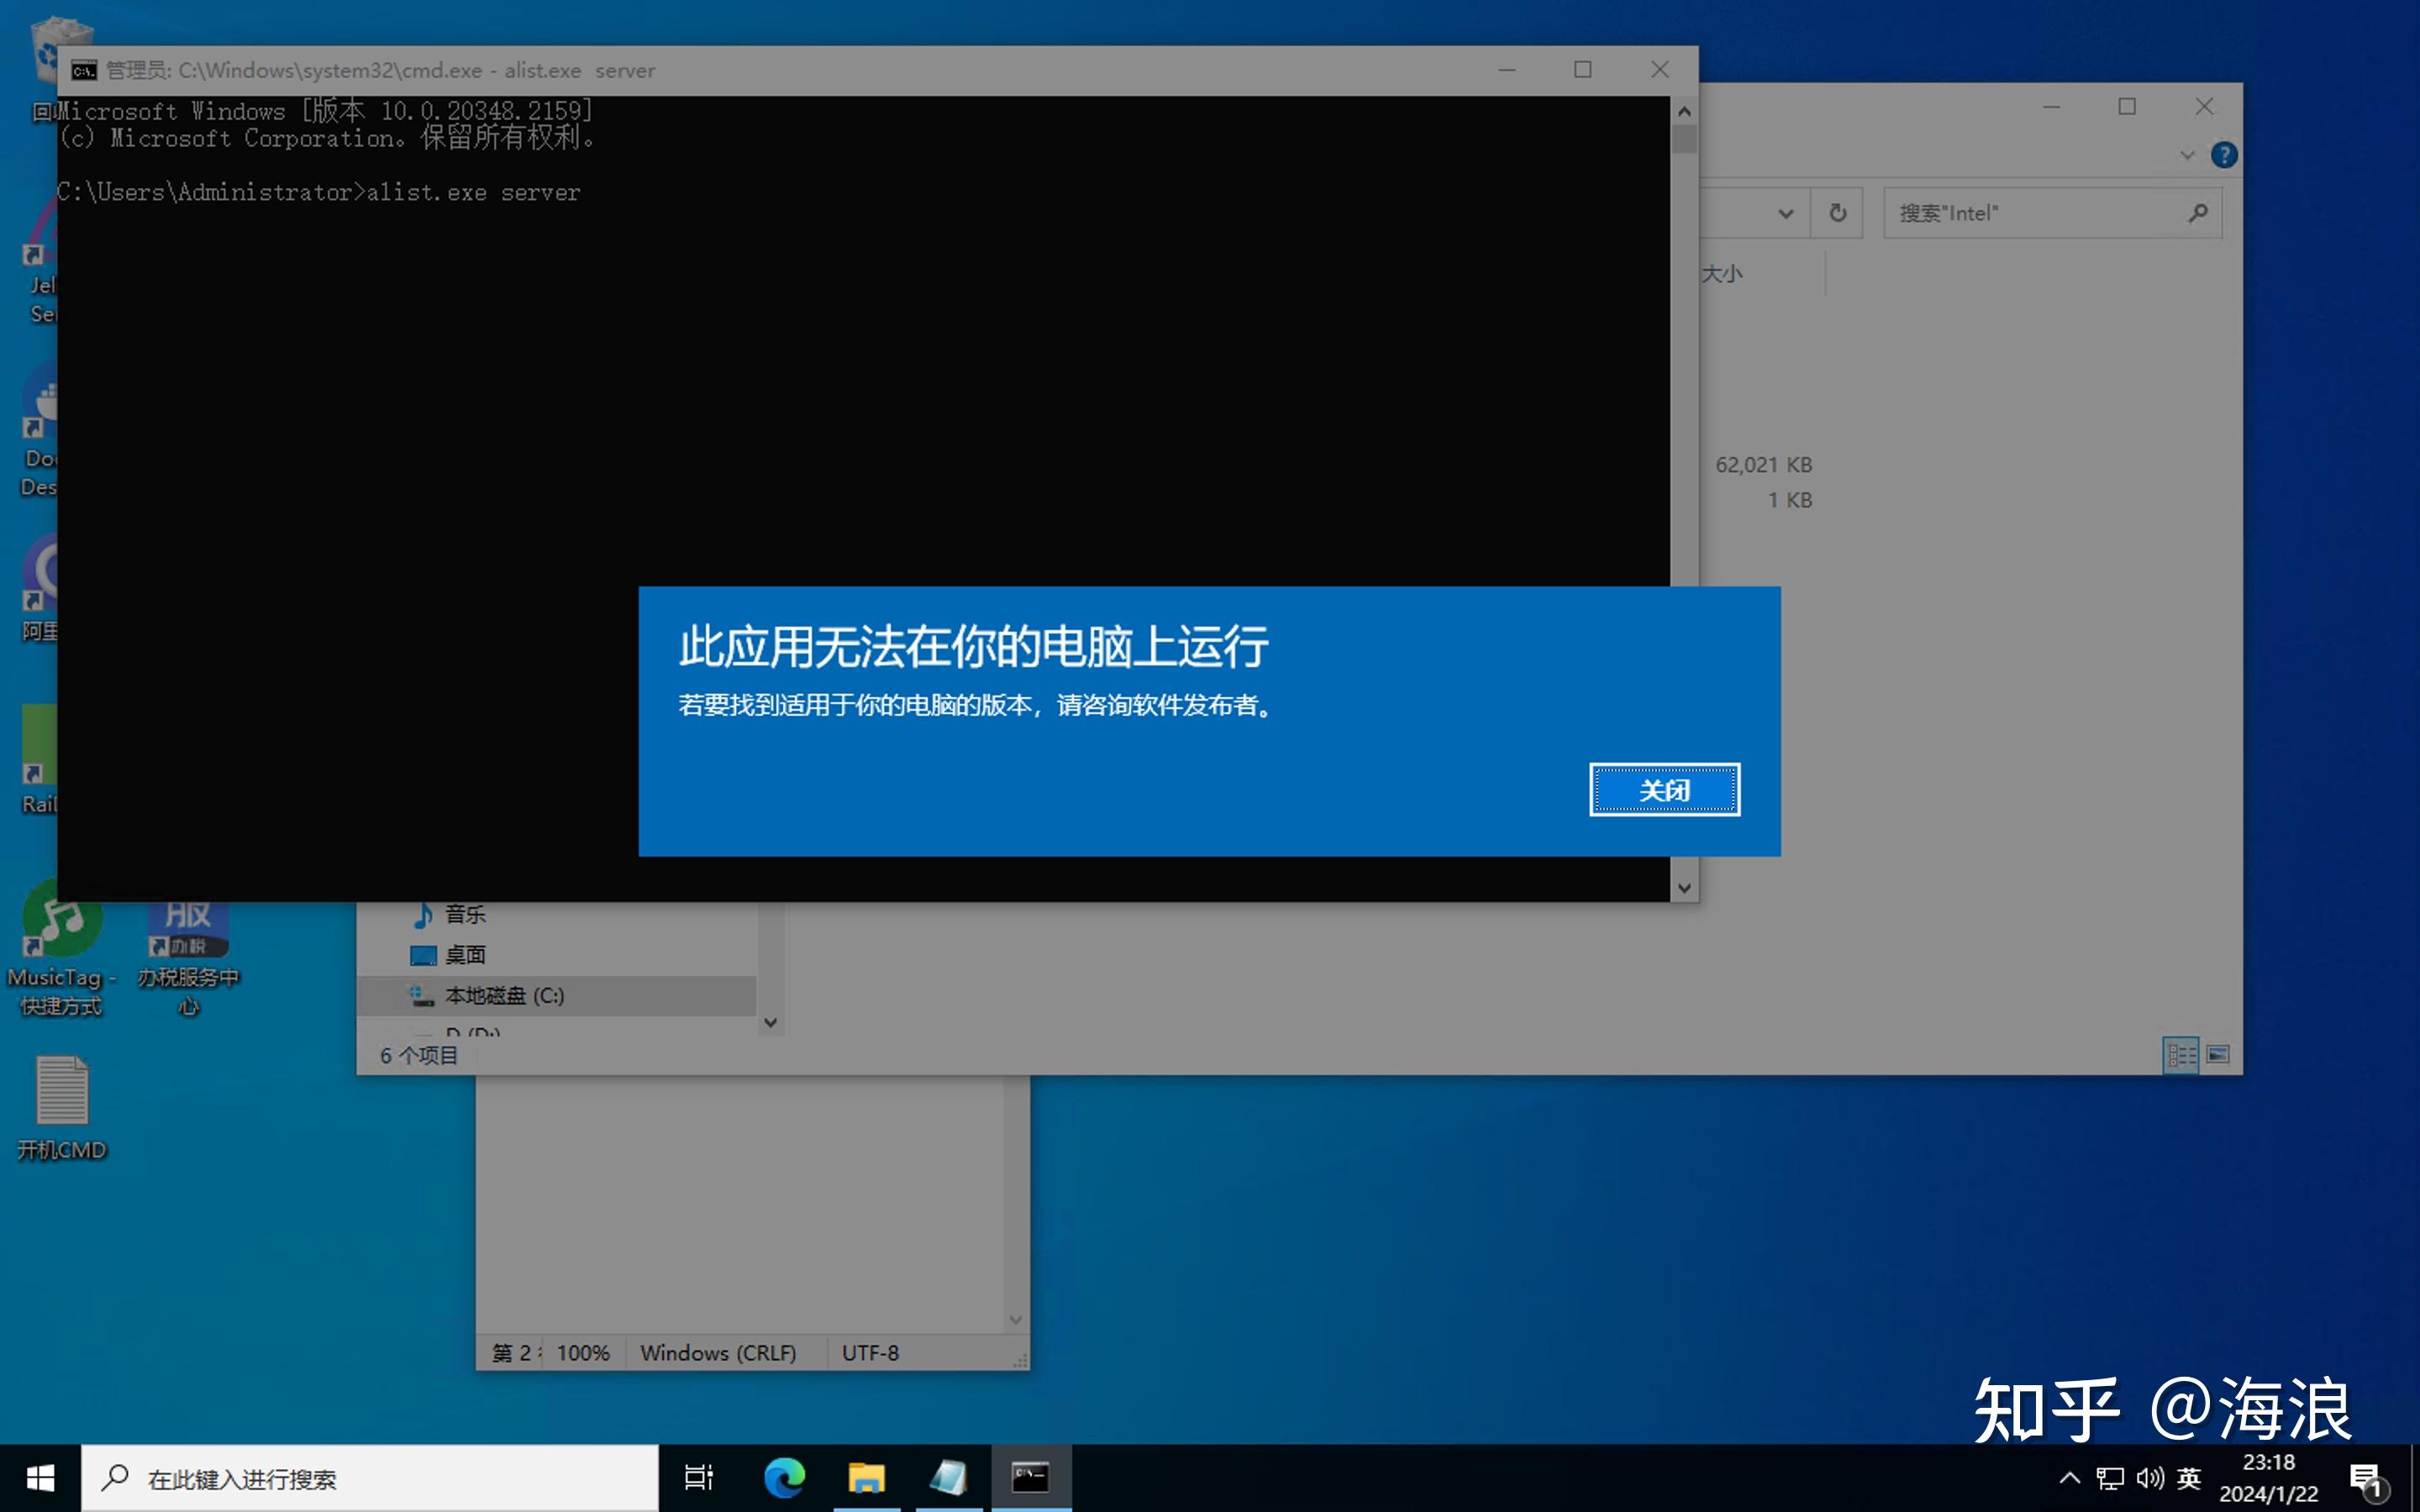The width and height of the screenshot is (2420, 1512).
Task: Switch Explorer to large icons view
Action: 2217,1055
